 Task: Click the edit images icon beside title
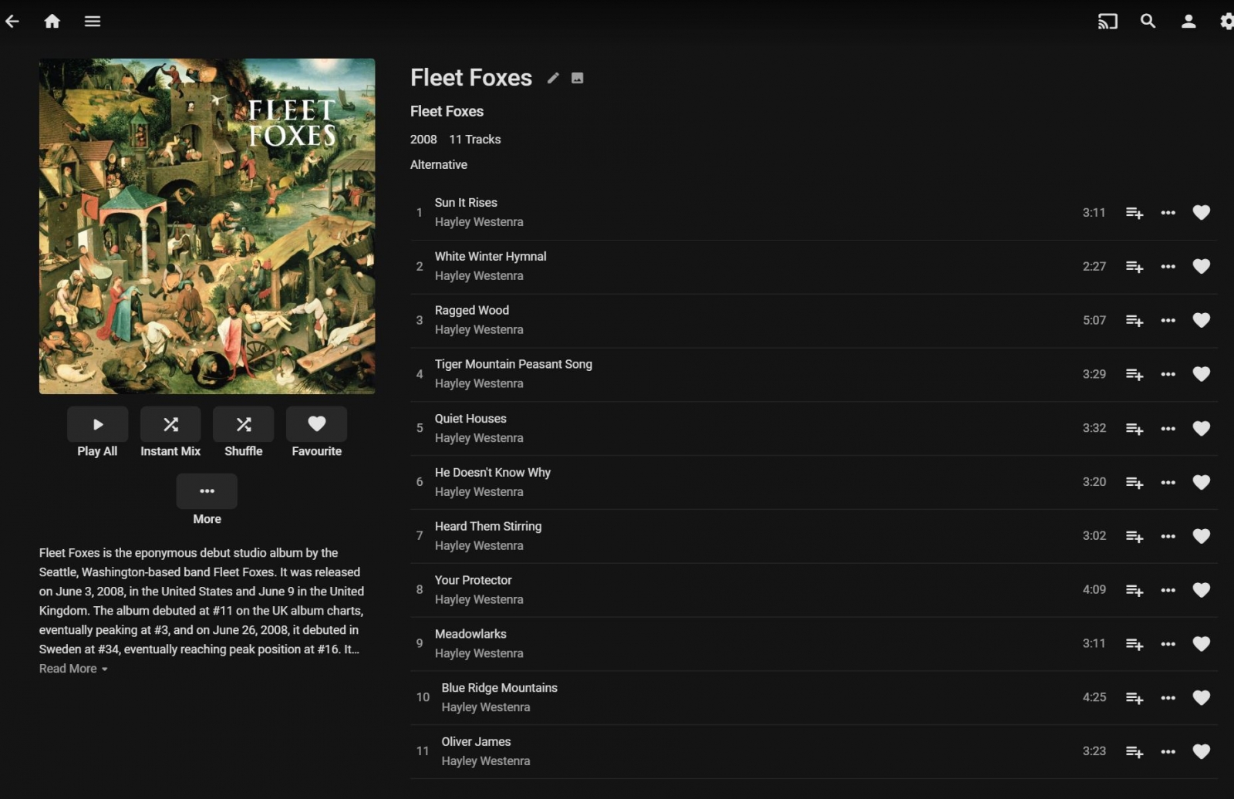[x=577, y=78]
